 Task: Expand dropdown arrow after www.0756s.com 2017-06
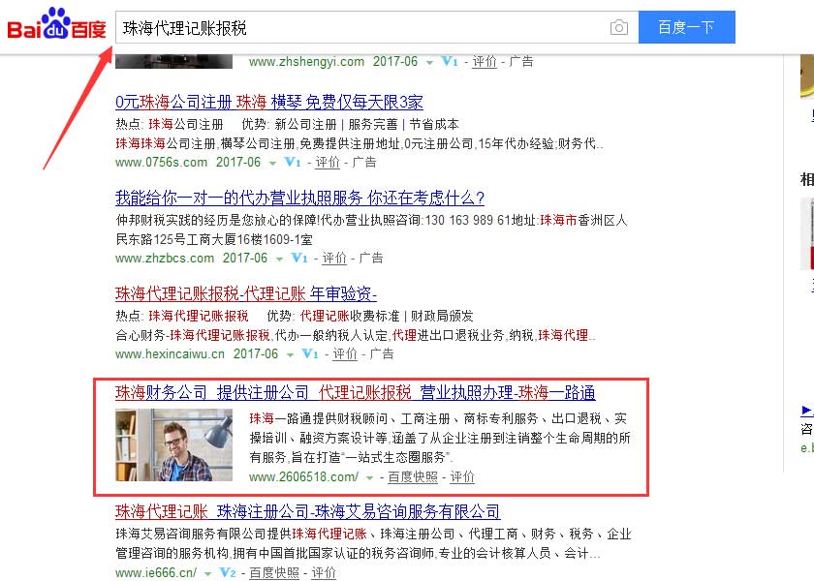click(272, 164)
